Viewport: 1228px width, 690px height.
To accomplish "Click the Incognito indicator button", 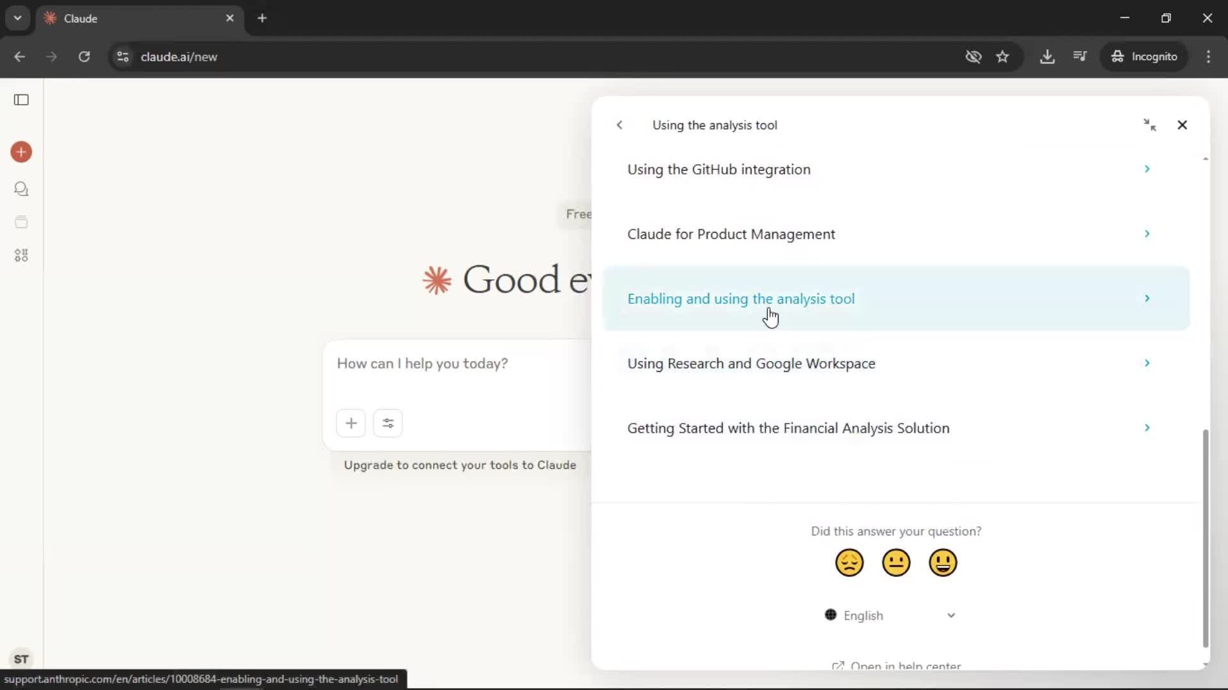I will 1144,57.
